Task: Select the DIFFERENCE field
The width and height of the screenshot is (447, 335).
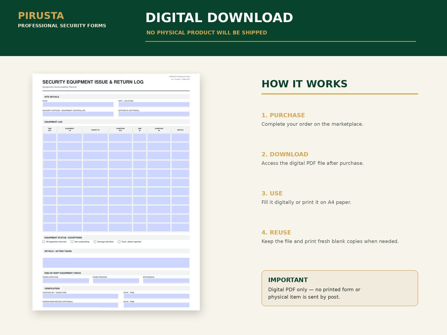Action: (166, 281)
